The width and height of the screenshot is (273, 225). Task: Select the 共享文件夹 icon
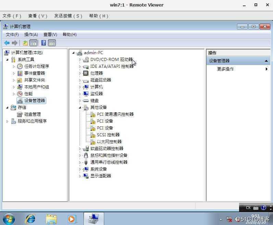[x=20, y=80]
